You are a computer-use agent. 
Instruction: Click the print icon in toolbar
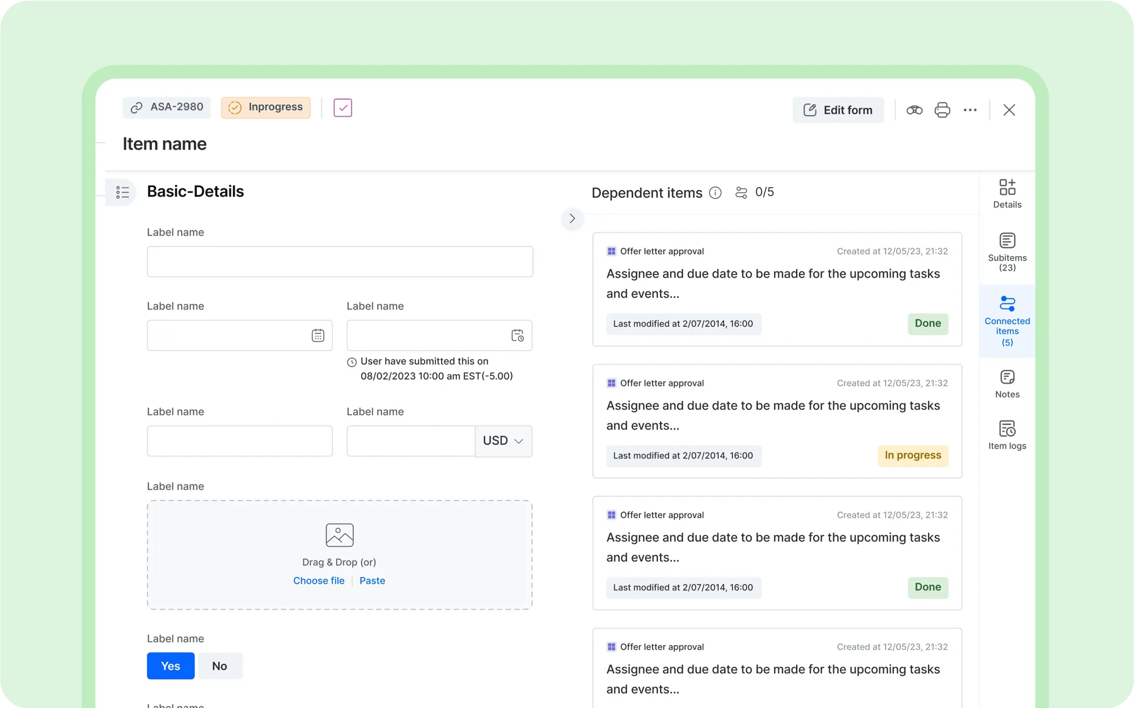[942, 109]
